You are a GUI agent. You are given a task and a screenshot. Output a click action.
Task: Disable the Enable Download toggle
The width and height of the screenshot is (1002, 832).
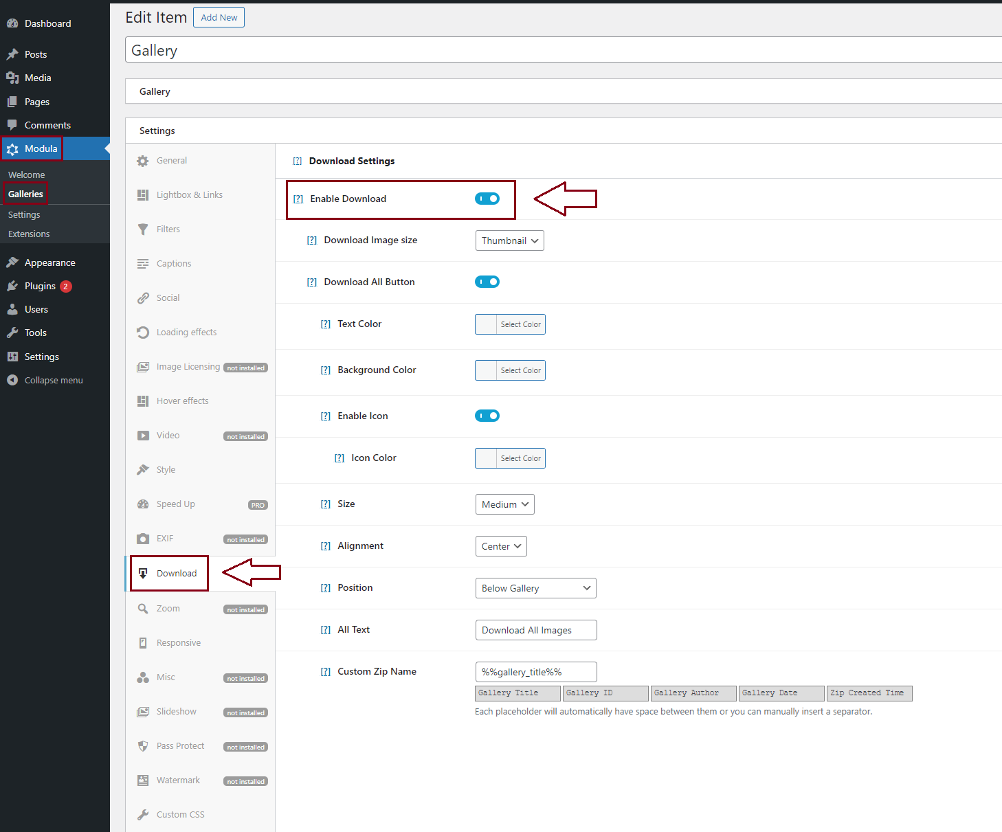point(487,199)
